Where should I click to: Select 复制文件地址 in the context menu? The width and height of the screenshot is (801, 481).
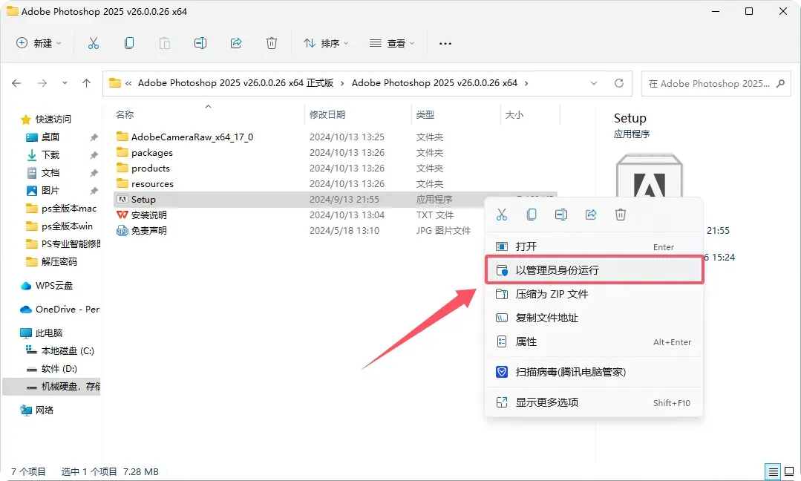point(594,318)
